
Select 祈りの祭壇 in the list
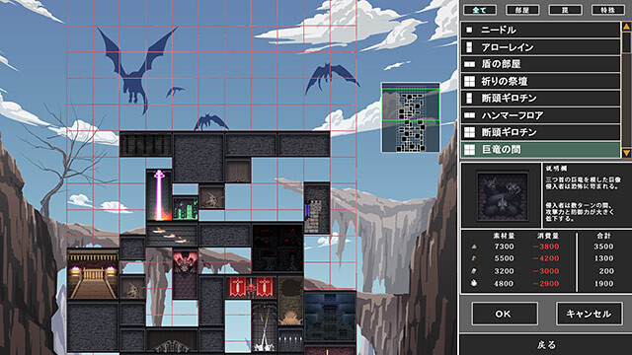click(540, 81)
